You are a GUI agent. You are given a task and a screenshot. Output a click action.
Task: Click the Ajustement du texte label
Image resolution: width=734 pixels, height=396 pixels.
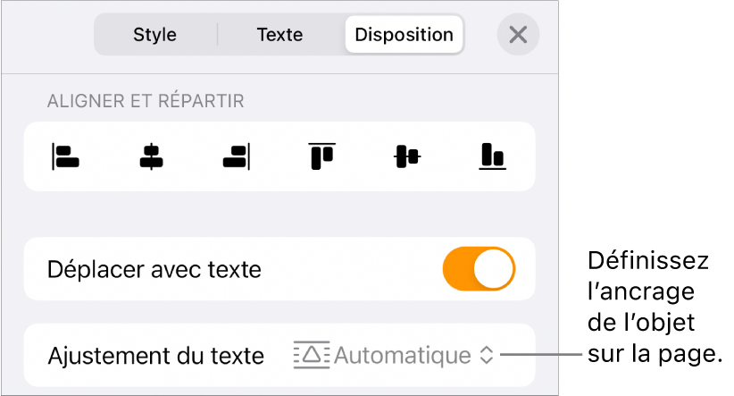pos(156,356)
